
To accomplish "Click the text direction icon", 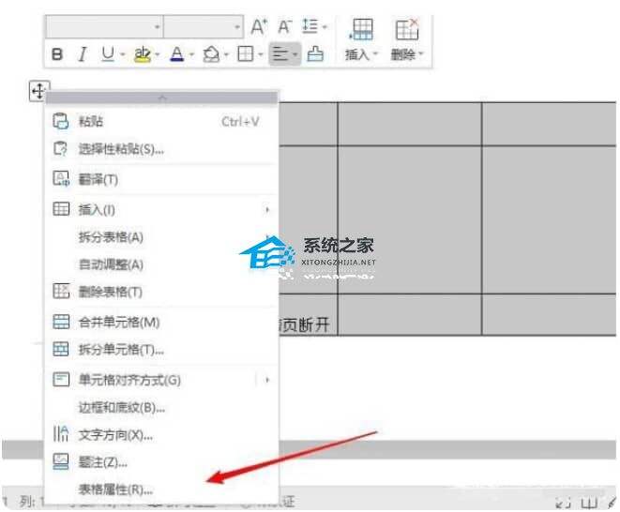I will 60,434.
